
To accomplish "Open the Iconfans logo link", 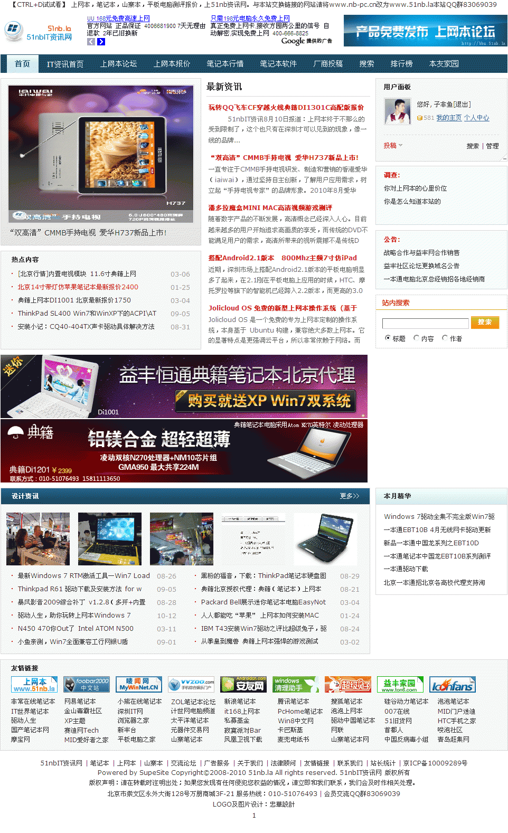I will (453, 685).
